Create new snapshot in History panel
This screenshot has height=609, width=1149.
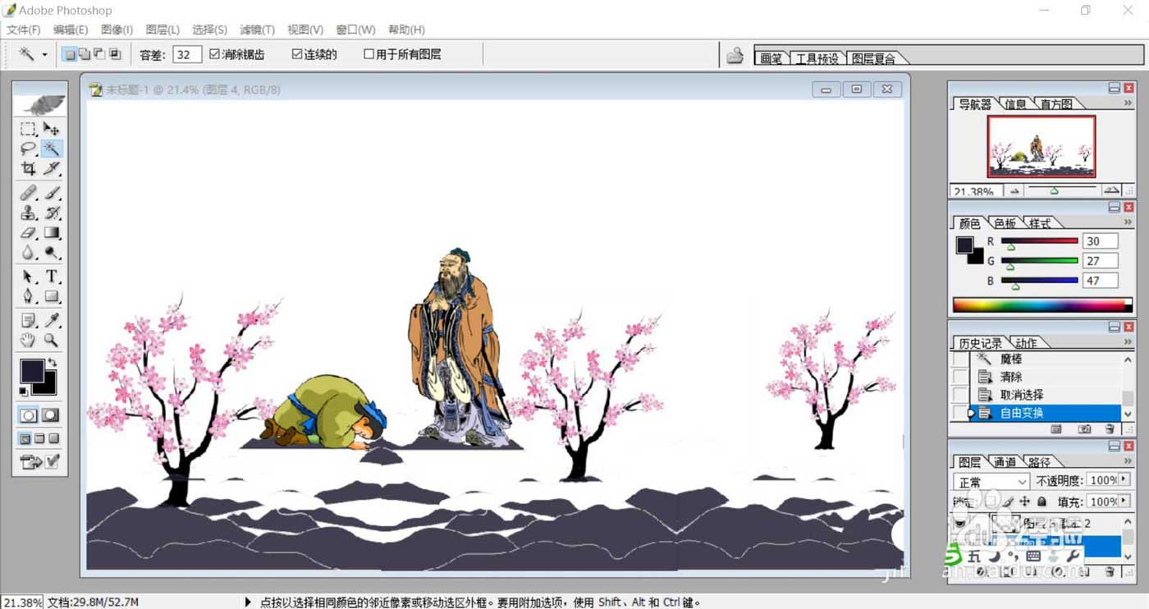click(1084, 429)
